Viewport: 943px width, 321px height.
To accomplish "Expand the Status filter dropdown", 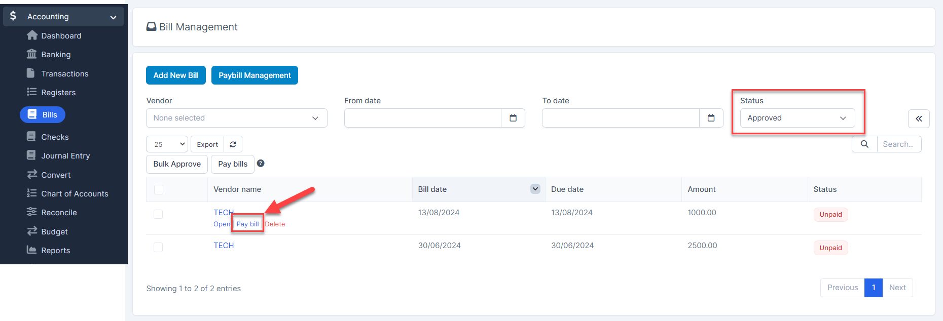I will (x=797, y=118).
